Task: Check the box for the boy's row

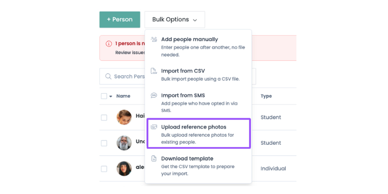Action: click(x=104, y=118)
